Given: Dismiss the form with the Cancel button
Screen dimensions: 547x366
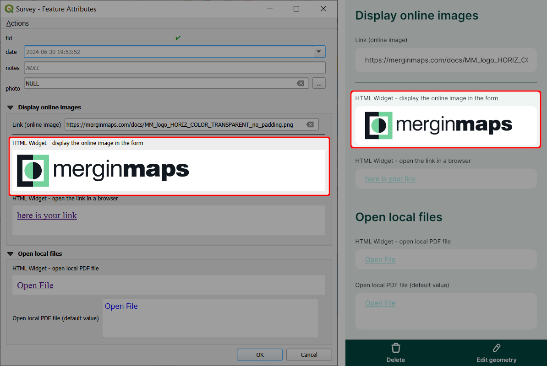Looking at the screenshot, I should pyautogui.click(x=309, y=354).
